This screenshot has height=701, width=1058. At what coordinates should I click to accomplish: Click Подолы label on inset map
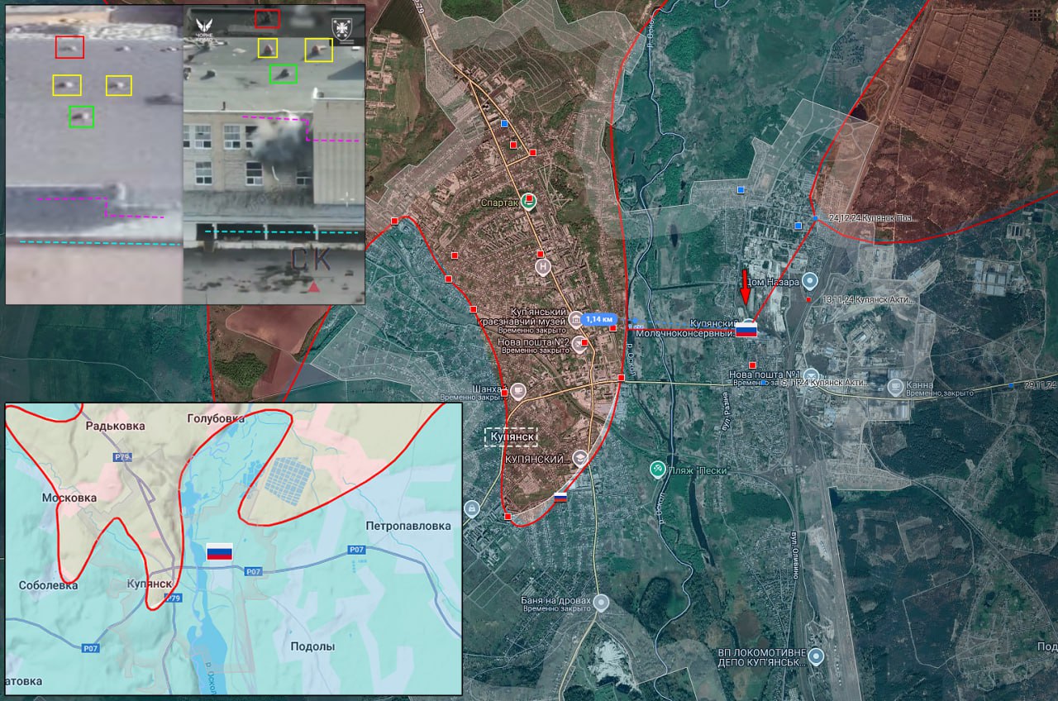pyautogui.click(x=312, y=646)
